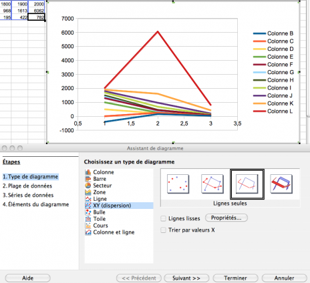Choose the Ligne chart type icon
310x283 pixels.
[x=88, y=199]
